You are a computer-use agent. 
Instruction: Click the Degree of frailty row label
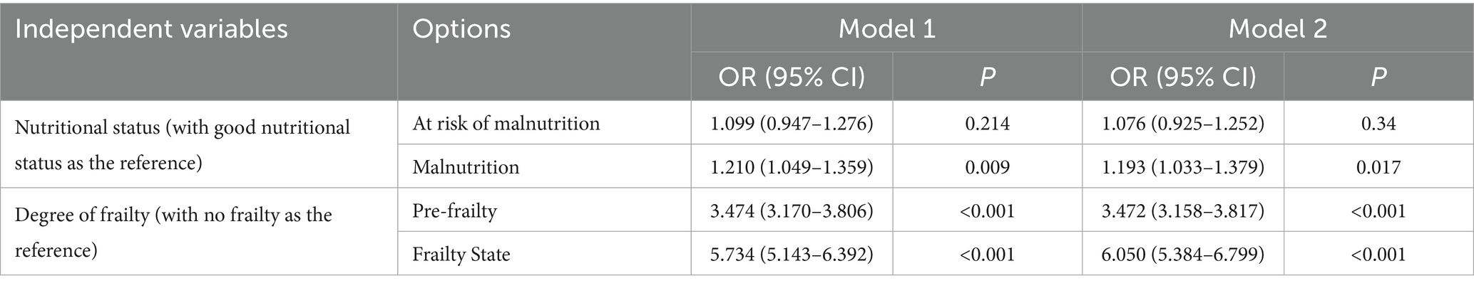click(x=173, y=232)
